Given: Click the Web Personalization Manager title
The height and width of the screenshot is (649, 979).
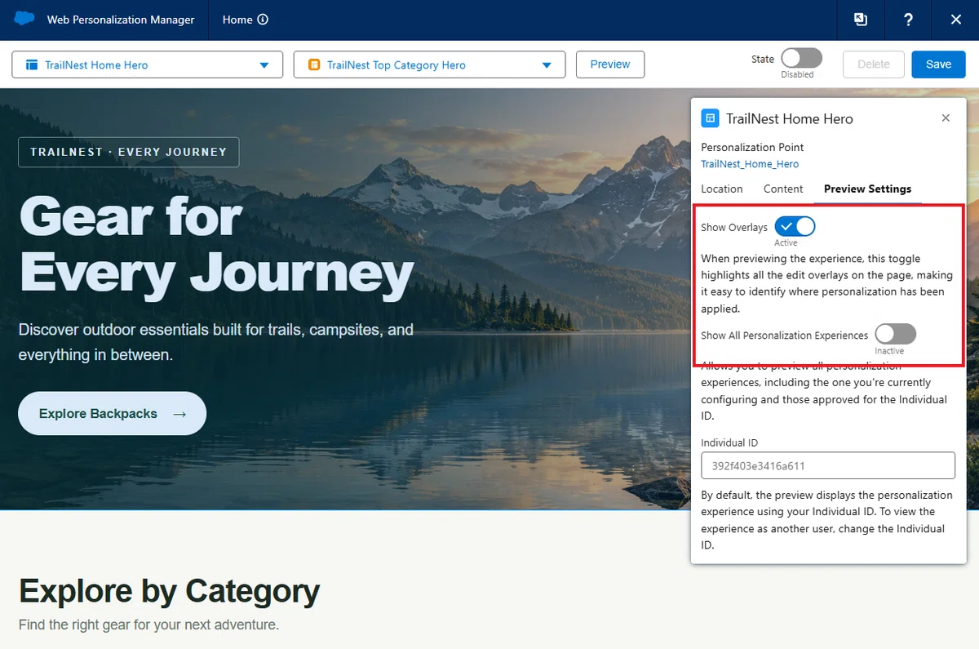Looking at the screenshot, I should (x=121, y=20).
